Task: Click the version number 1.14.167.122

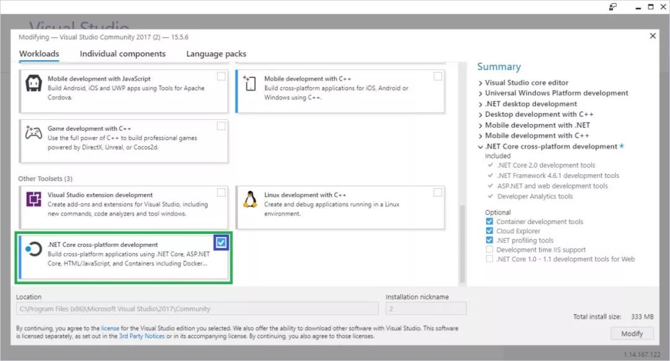Action: pyautogui.click(x=641, y=355)
